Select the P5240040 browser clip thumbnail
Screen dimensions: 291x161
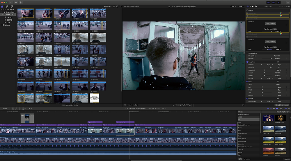(x=80, y=13)
